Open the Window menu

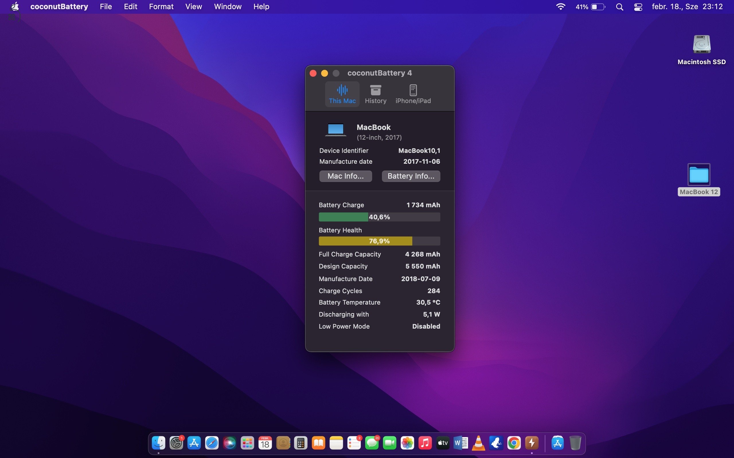point(227,6)
